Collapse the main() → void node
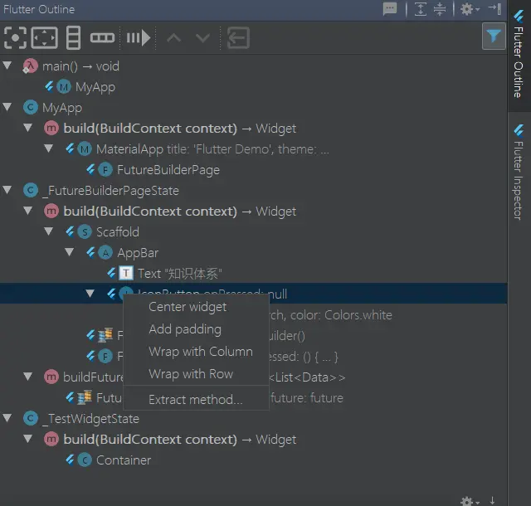531x506 pixels. click(x=7, y=66)
